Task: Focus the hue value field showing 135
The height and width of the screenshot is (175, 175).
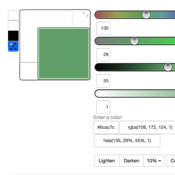Action: pos(103,28)
